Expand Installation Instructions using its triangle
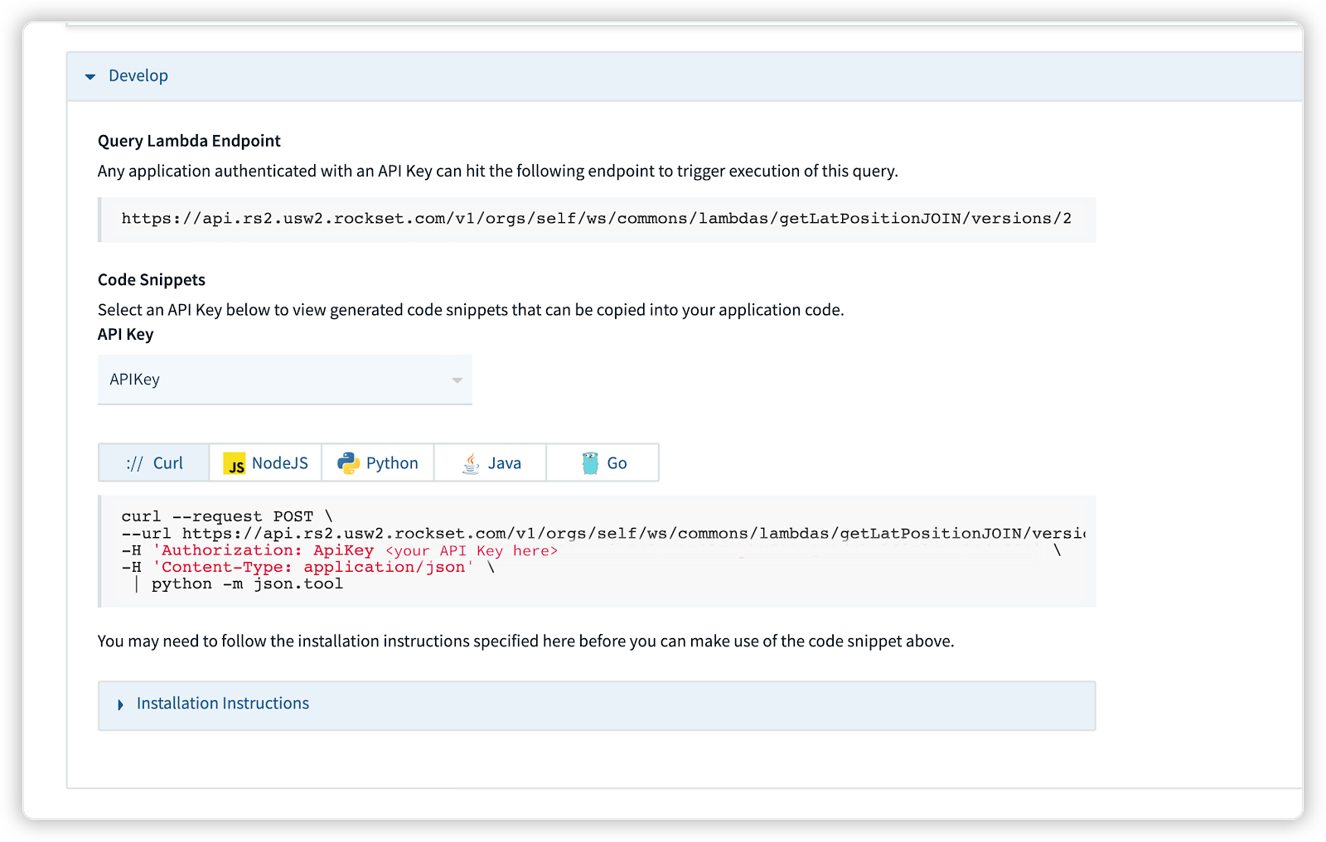1326x842 pixels. [x=120, y=704]
